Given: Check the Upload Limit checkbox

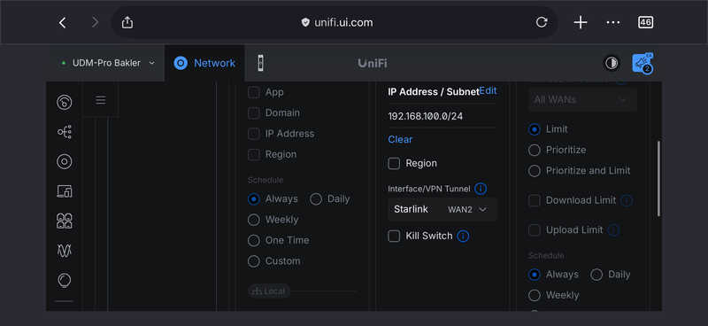Looking at the screenshot, I should [535, 230].
